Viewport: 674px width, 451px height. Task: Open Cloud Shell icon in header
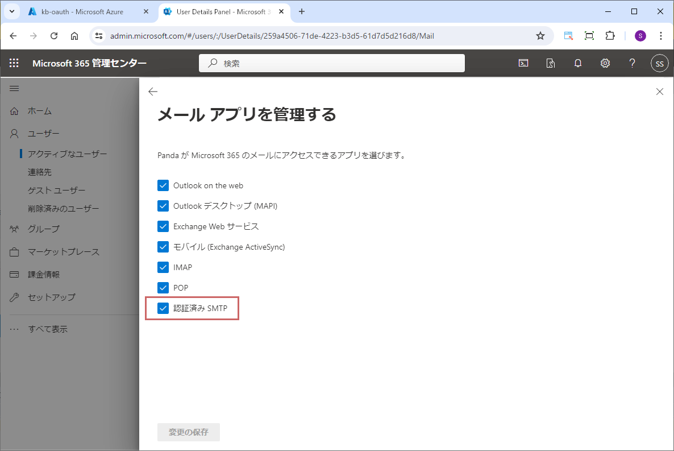pyautogui.click(x=523, y=63)
